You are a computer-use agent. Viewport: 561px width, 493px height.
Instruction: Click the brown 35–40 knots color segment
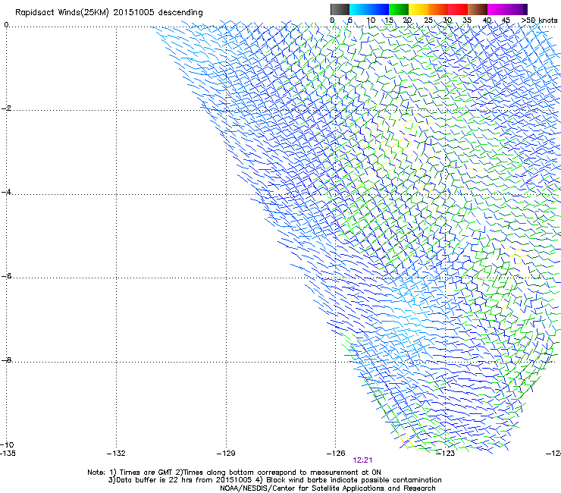[478, 9]
